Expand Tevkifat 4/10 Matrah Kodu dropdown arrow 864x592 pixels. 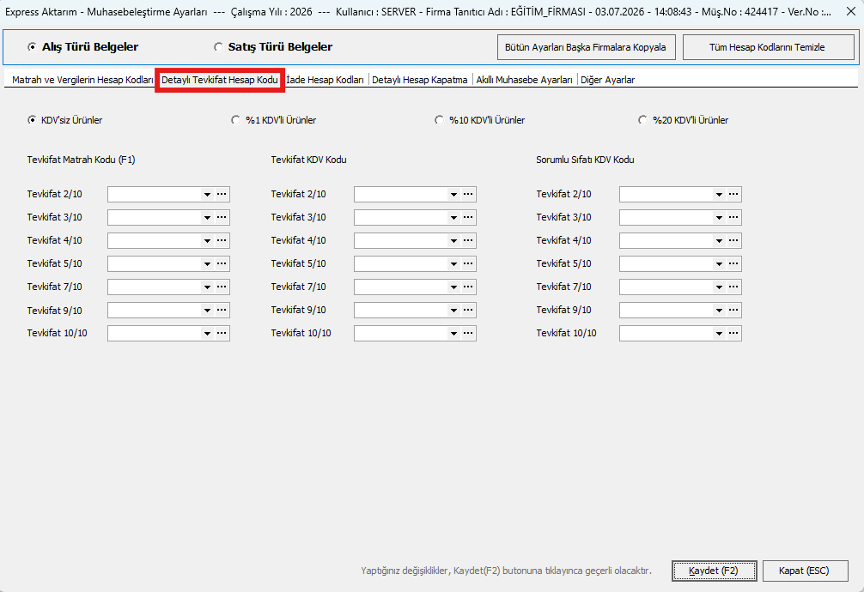coord(207,240)
